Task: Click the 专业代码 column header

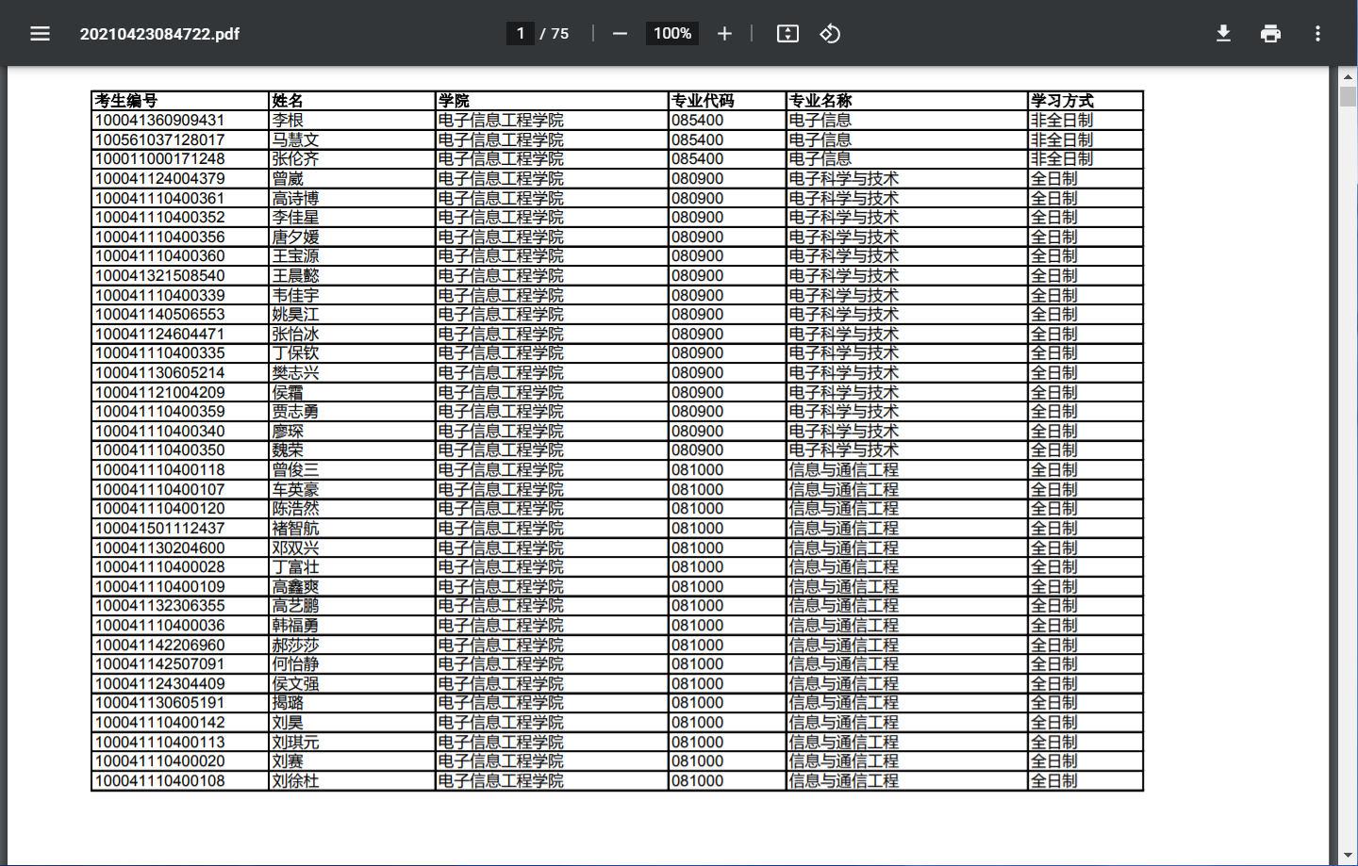Action: pyautogui.click(x=703, y=101)
